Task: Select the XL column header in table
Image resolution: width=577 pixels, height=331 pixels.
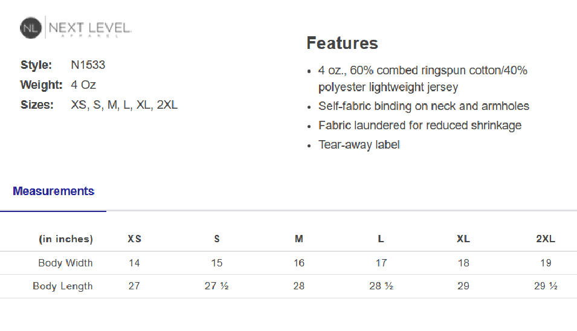Action: (x=463, y=239)
